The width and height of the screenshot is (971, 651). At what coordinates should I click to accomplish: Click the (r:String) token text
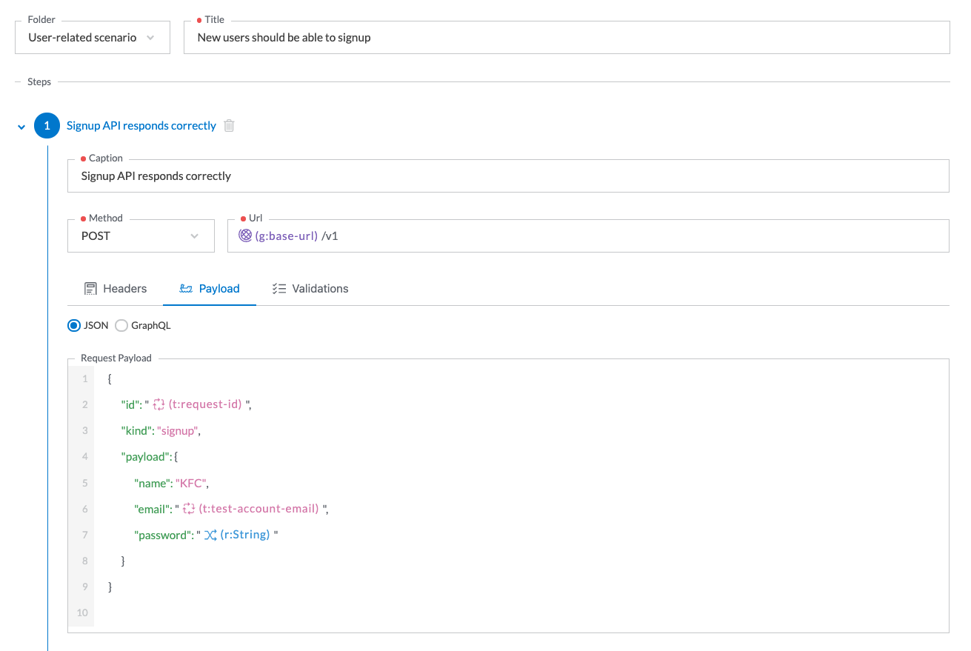pyautogui.click(x=245, y=535)
